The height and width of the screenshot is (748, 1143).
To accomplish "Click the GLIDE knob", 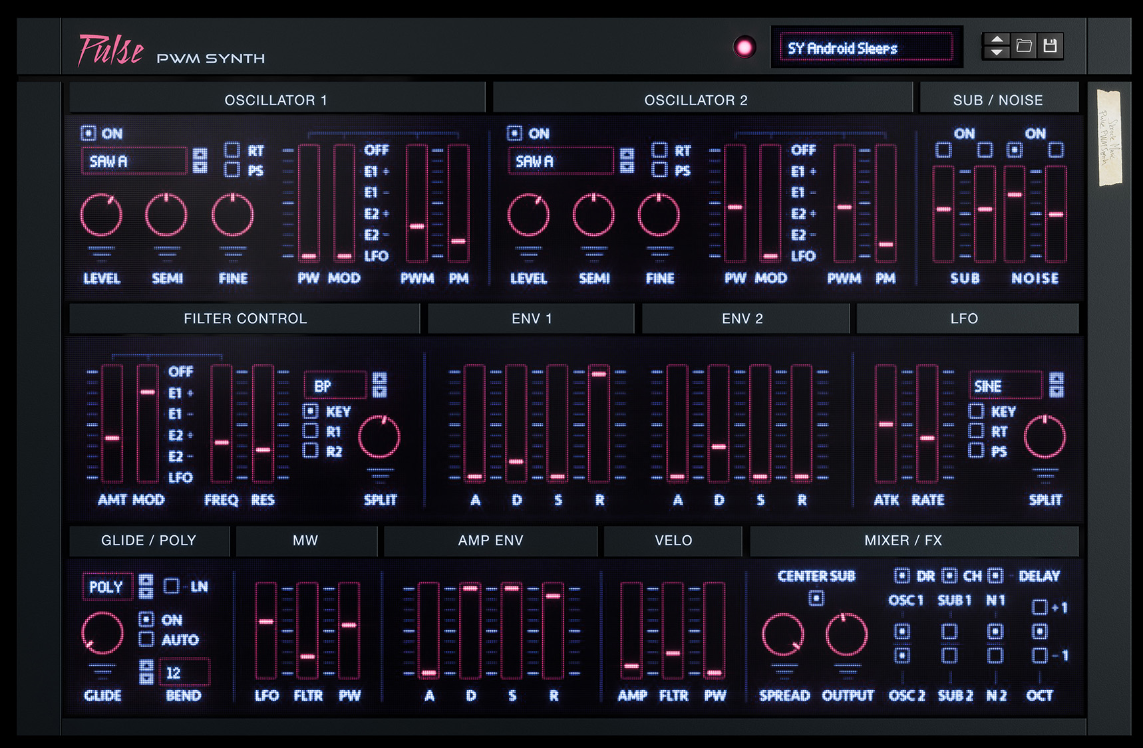I will [102, 634].
